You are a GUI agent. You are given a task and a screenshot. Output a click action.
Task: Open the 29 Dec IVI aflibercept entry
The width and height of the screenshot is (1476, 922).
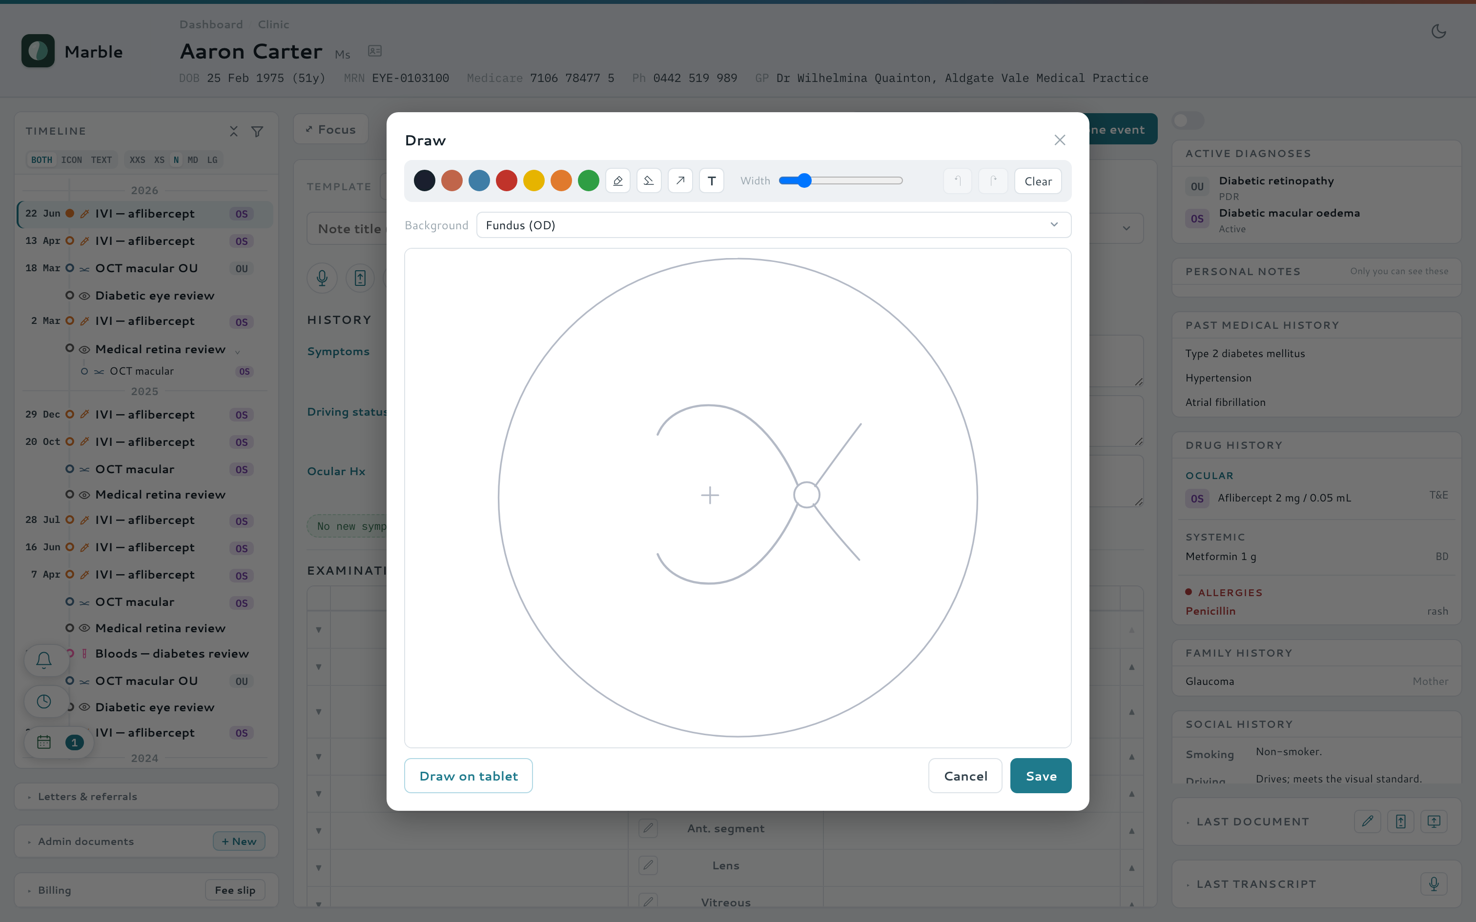point(145,415)
